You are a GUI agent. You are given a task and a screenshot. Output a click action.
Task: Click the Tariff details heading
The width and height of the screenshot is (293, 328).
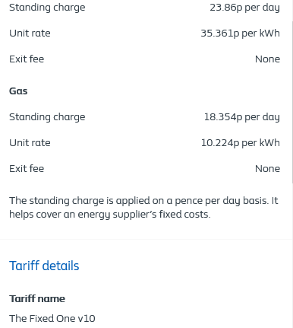tap(44, 266)
